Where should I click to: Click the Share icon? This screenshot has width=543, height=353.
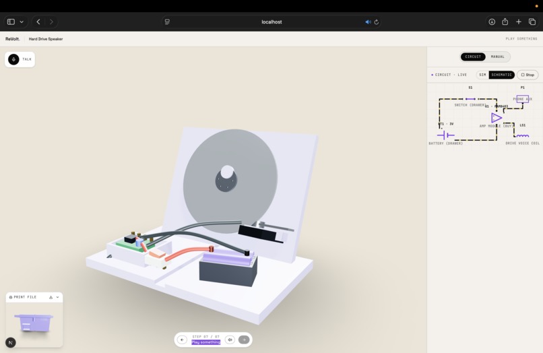click(x=505, y=22)
